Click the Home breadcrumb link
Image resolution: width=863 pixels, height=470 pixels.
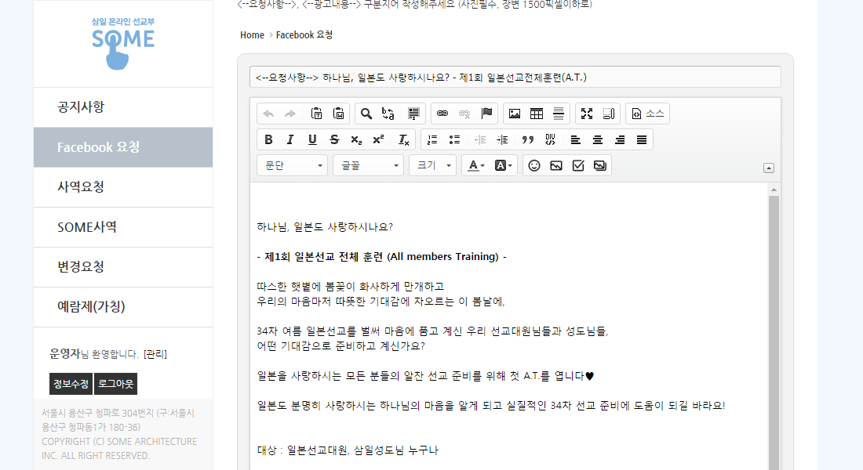(x=252, y=35)
